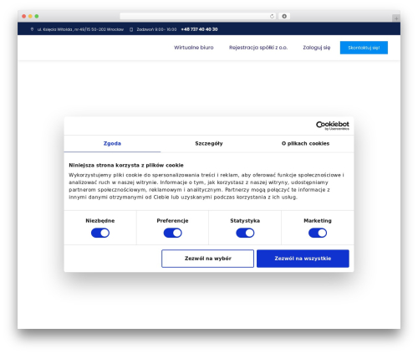The height and width of the screenshot is (354, 418).
Task: Open a new tab with the plus button
Action: coord(396,18)
